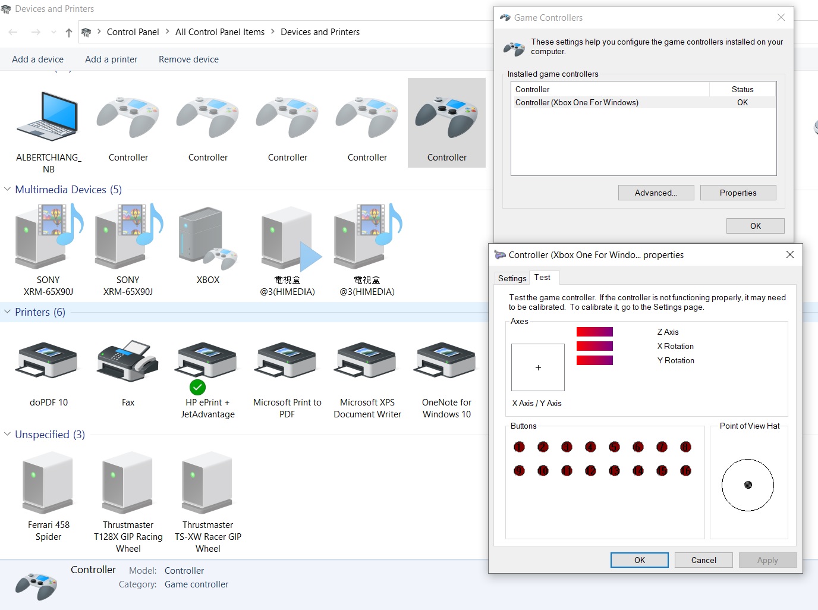This screenshot has width=818, height=610.
Task: Click Unspecified (3) group header
Action: tap(50, 434)
